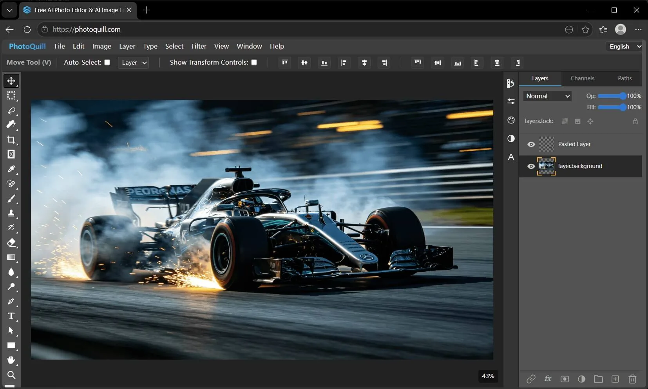
Task: Select the Dodge tool
Action: (x=11, y=287)
